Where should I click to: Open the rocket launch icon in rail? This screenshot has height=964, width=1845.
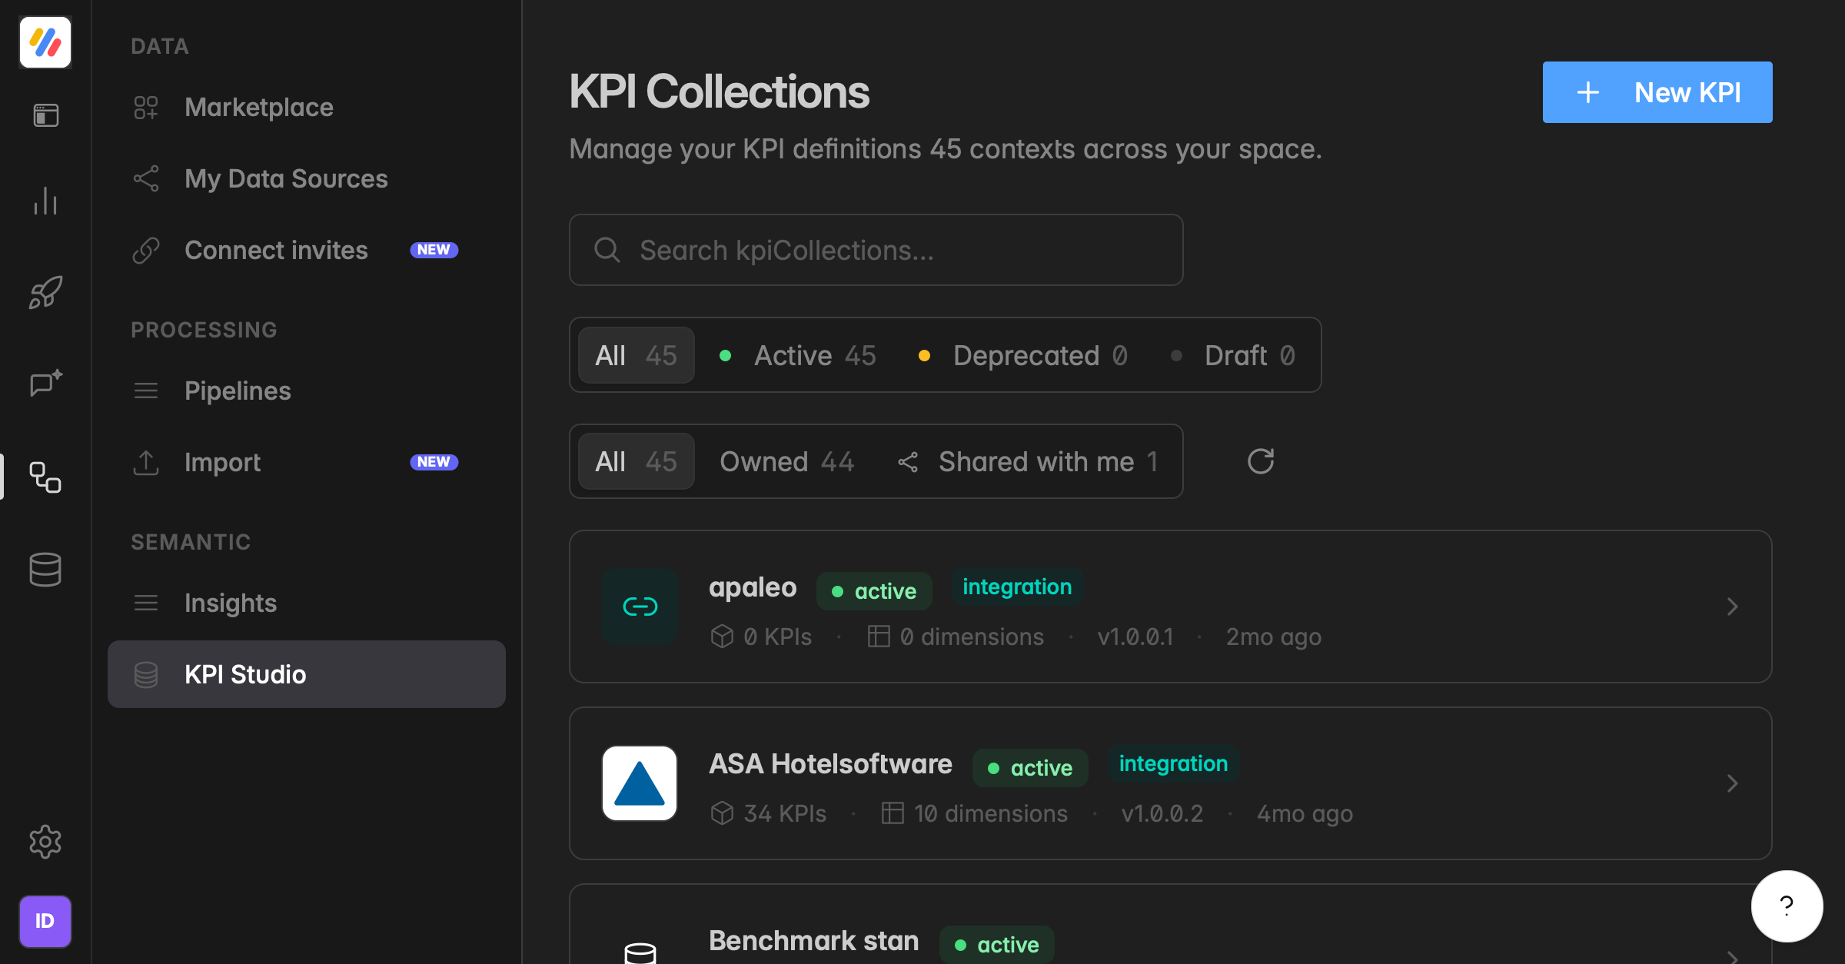pos(45,292)
